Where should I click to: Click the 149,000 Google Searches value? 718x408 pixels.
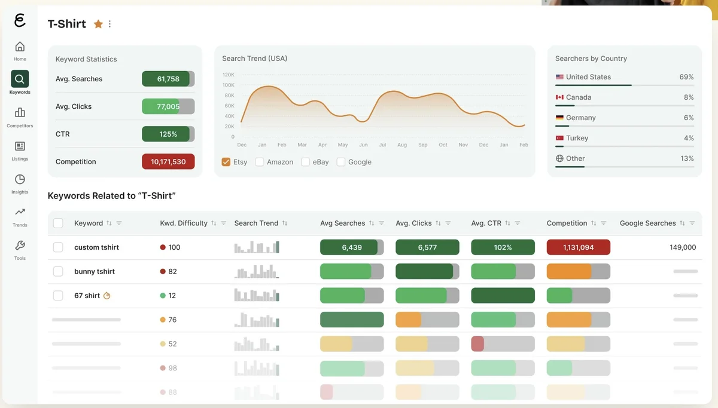(x=683, y=247)
